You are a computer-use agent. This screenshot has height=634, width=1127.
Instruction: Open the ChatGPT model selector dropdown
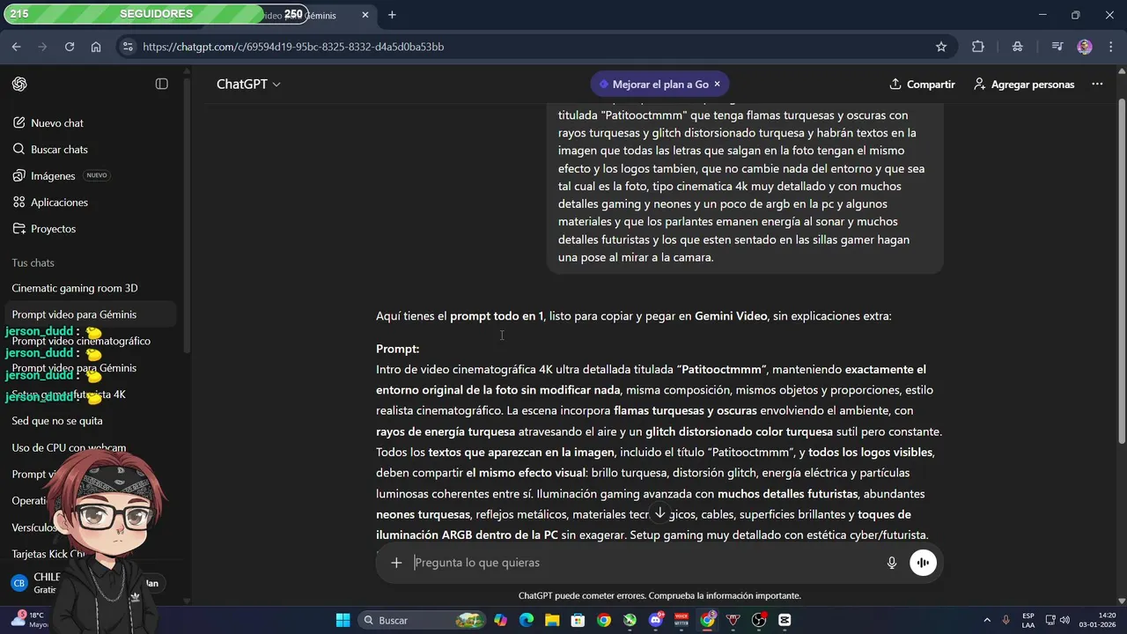(x=248, y=85)
